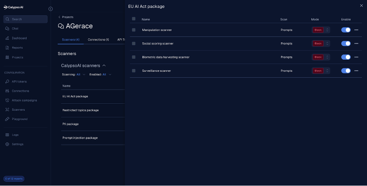367x186 pixels.
Task: Click the Projects people icon
Action: [x=7, y=57]
